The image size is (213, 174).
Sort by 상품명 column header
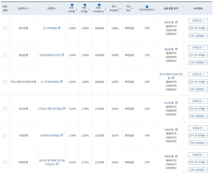click(52, 9)
